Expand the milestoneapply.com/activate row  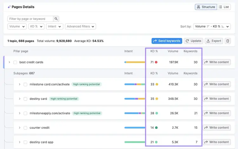click(20, 113)
